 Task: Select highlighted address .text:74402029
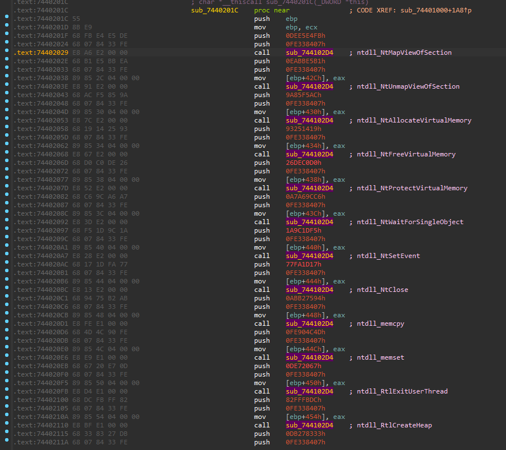coord(41,53)
